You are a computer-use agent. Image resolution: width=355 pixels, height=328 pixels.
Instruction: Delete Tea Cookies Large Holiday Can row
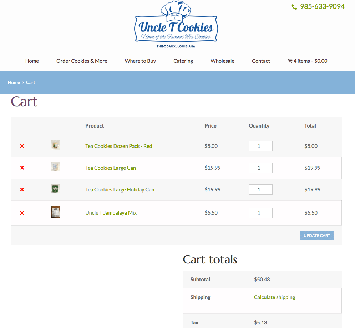click(x=22, y=190)
